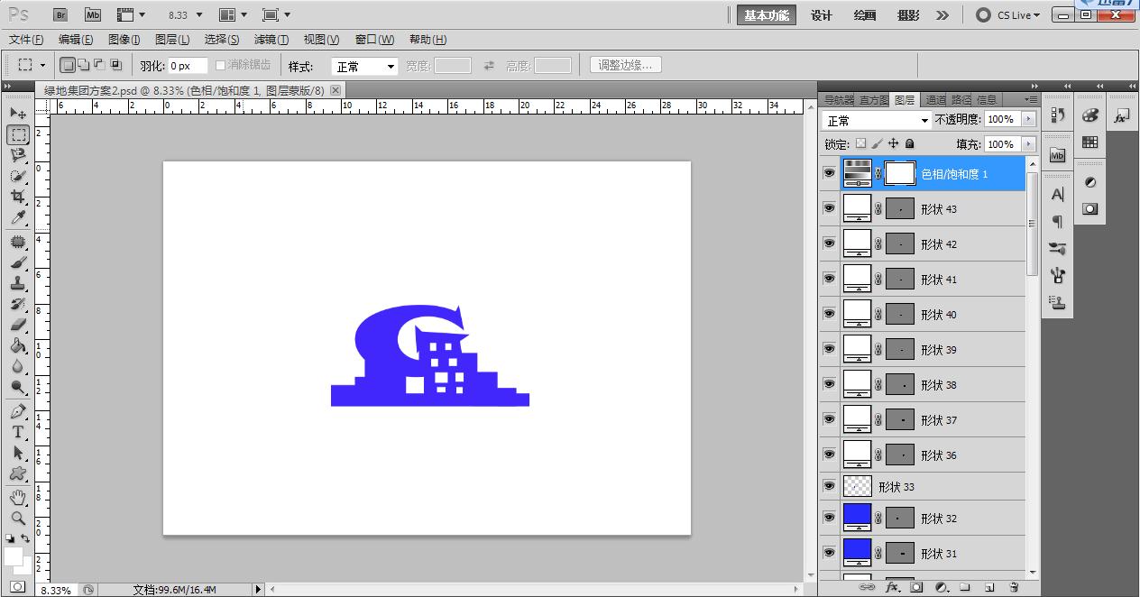Image resolution: width=1140 pixels, height=597 pixels.
Task: Switch to the 导航器 navigator tab
Action: tap(839, 100)
